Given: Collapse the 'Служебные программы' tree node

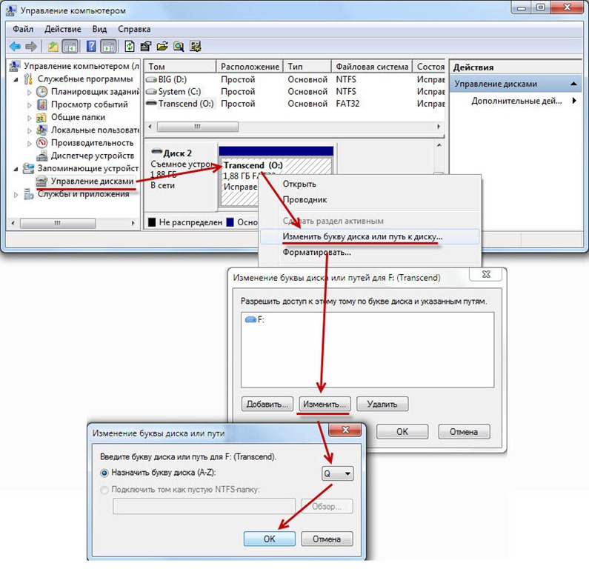Looking at the screenshot, I should tap(17, 79).
